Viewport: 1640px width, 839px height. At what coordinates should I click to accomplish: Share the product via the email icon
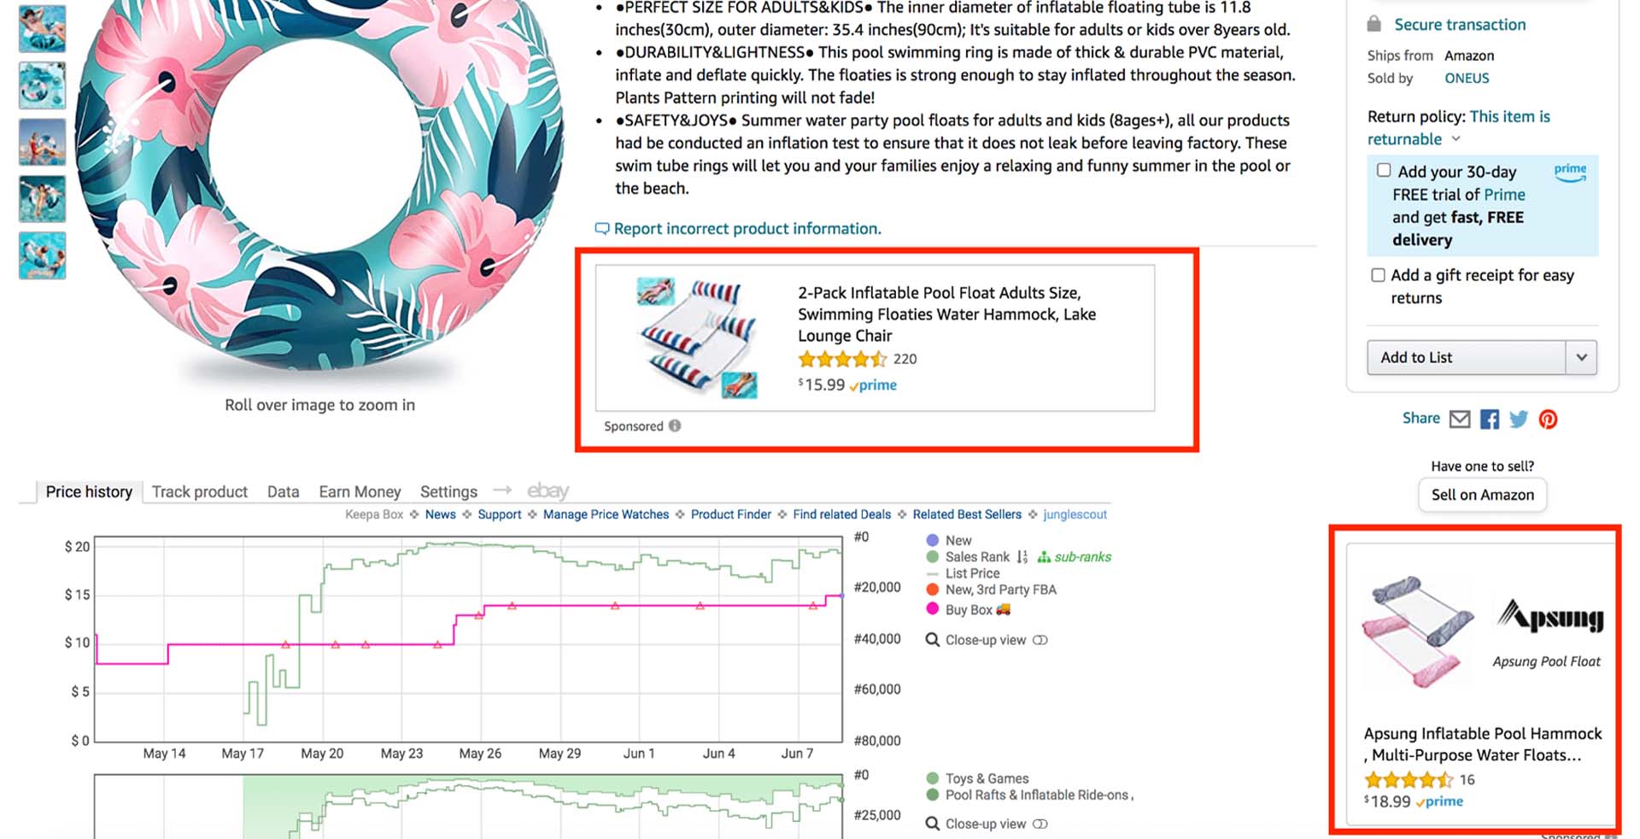click(x=1461, y=419)
